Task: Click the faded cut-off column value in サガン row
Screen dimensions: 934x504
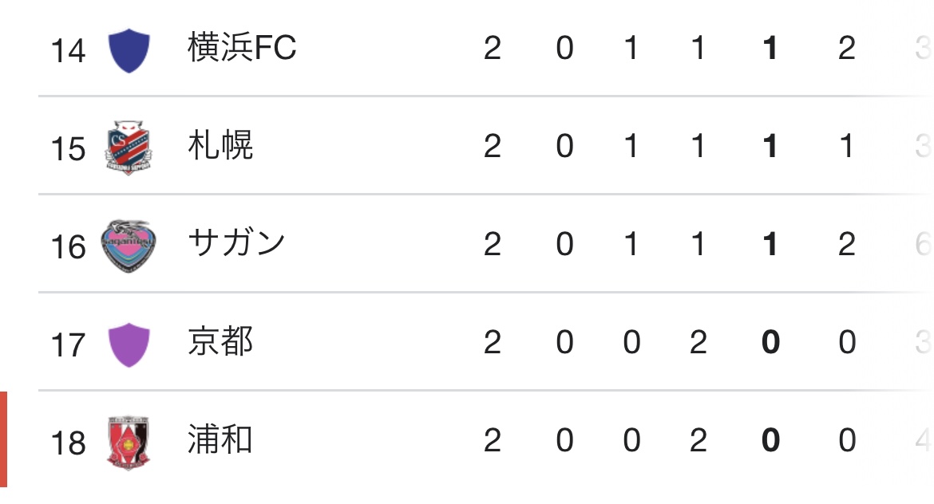Action: [x=924, y=244]
